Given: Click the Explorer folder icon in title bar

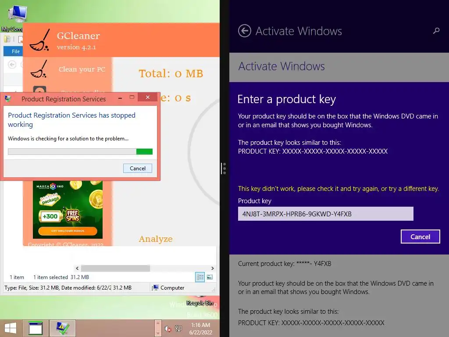Looking at the screenshot, I should coord(7,39).
